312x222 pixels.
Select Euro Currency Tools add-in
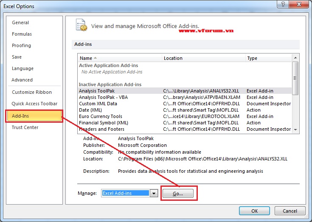[x=185, y=116]
